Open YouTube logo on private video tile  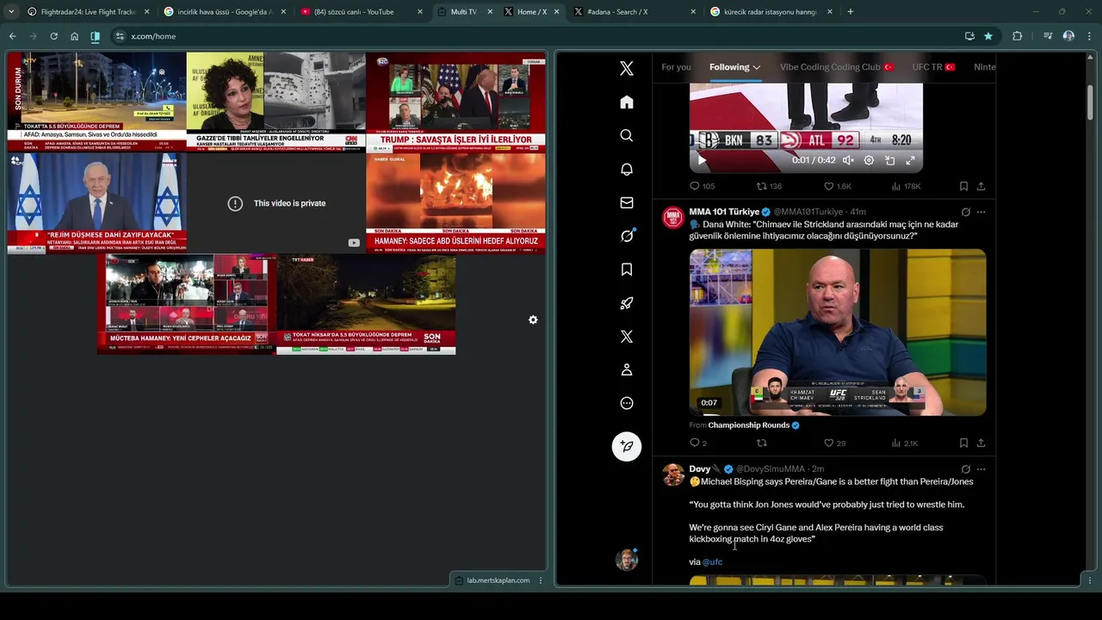coord(353,243)
